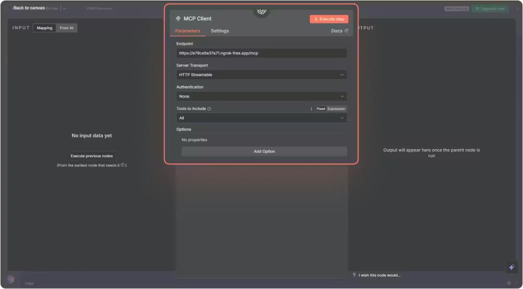
Task: Open the three-dot options beside Fixed
Action: [311, 109]
